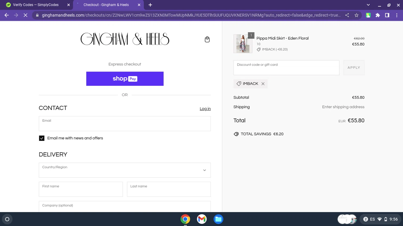This screenshot has width=403, height=226.
Task: Toggle the browser side panel
Action: 387,15
